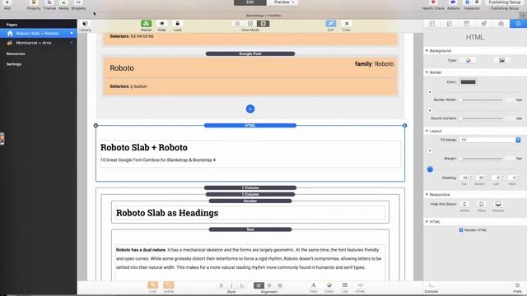
Task: Select the middle View Mode icon
Action: click(250, 24)
